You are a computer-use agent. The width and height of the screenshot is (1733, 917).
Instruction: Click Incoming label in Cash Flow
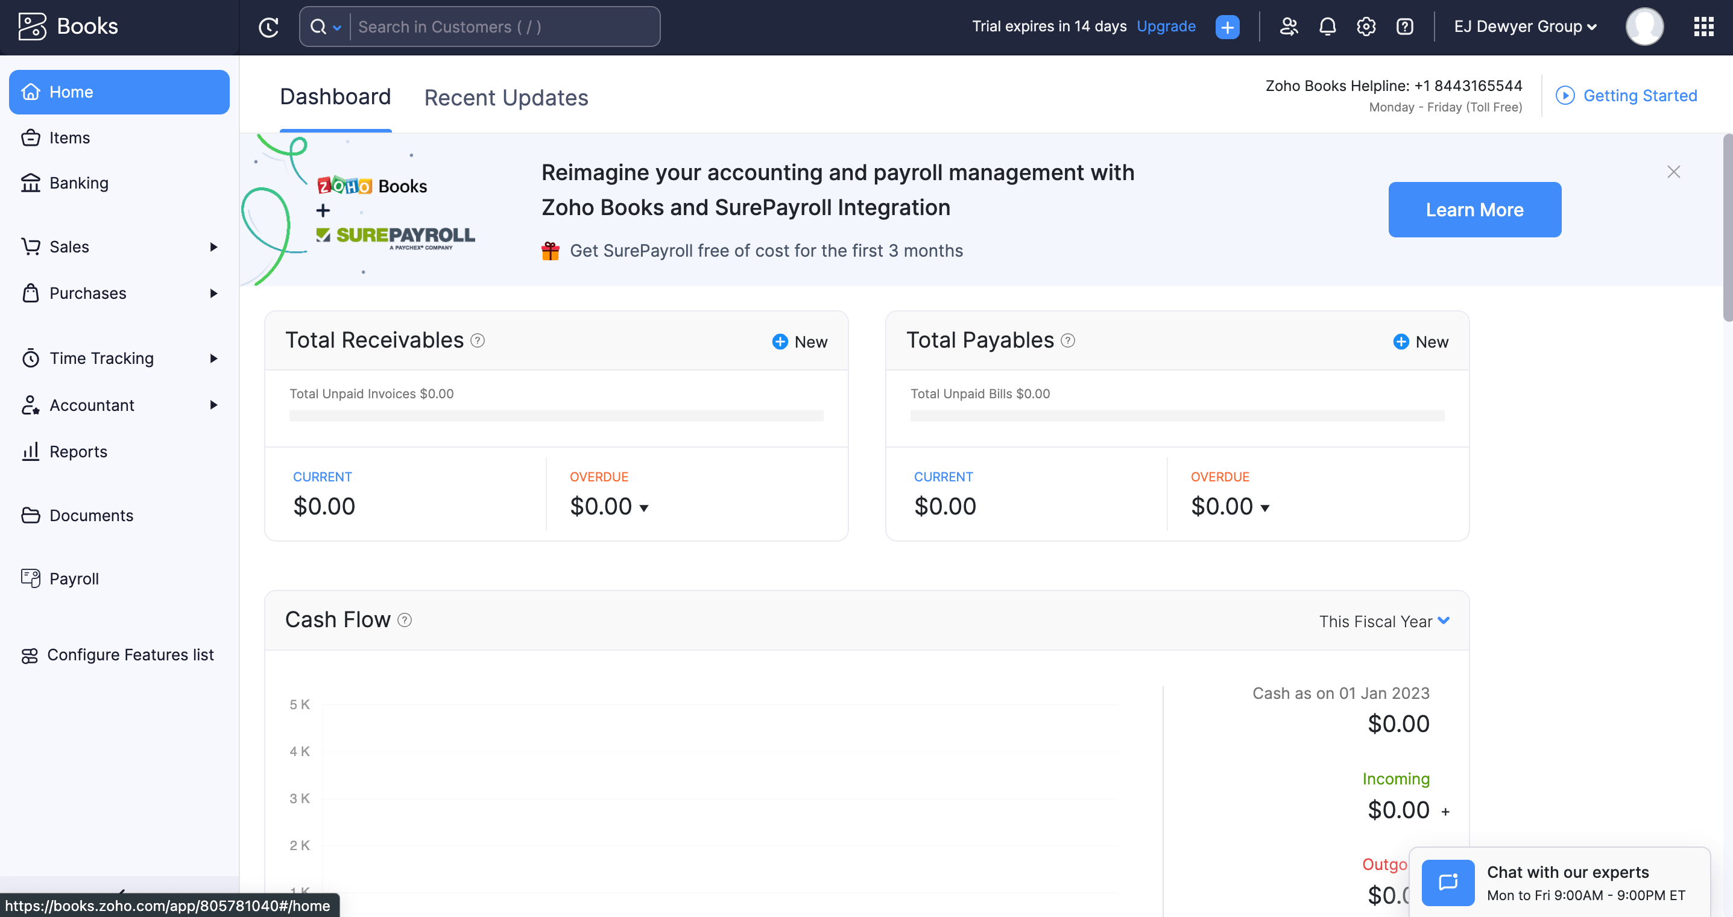click(x=1396, y=778)
